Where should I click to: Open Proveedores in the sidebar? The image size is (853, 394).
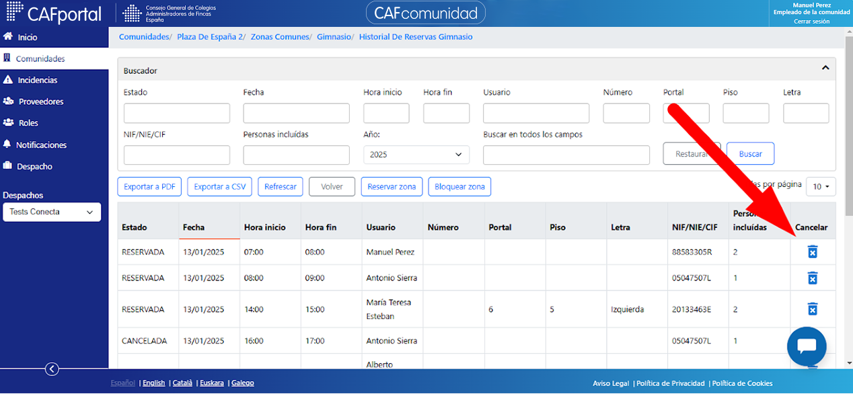click(x=40, y=102)
